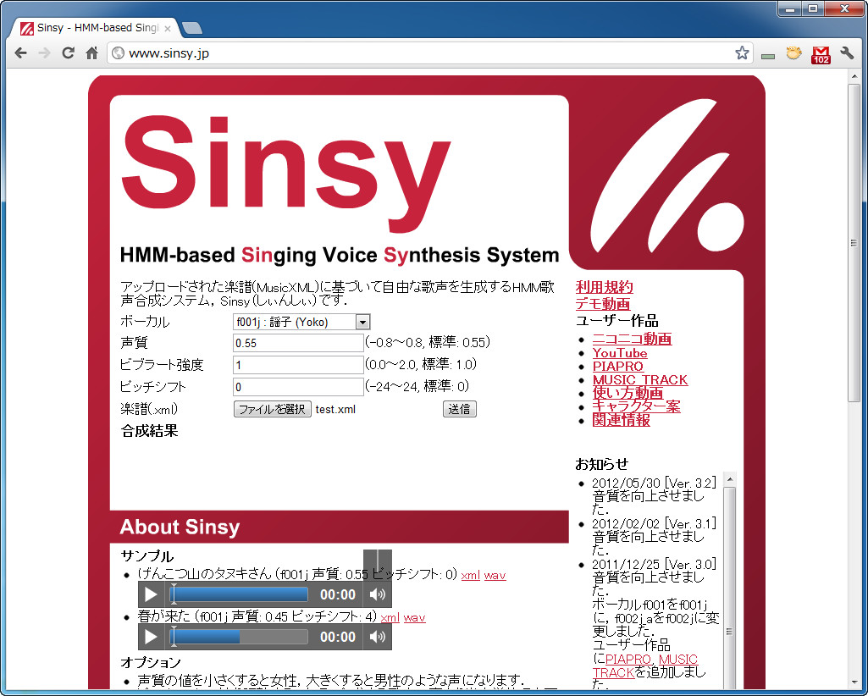Open the 使い方動画 link
868x696 pixels.
(x=628, y=393)
